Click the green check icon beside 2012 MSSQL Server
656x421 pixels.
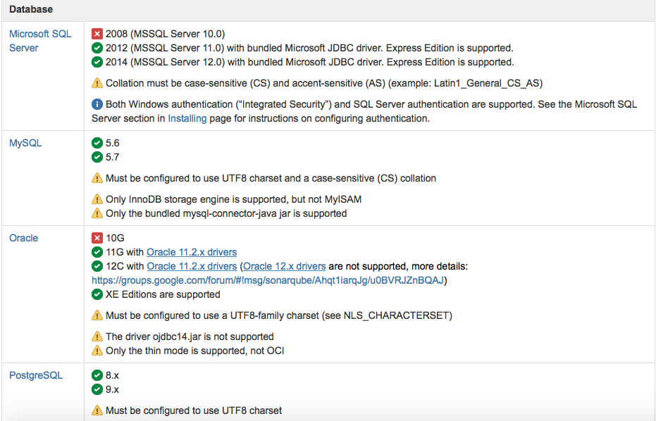[x=97, y=48]
